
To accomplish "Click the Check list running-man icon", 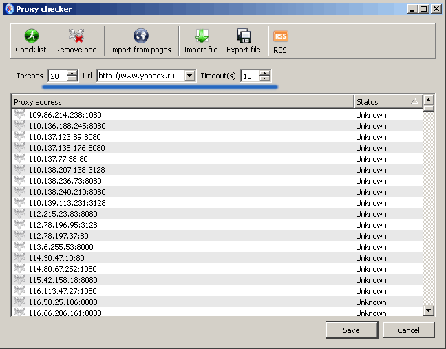I will click(x=31, y=36).
